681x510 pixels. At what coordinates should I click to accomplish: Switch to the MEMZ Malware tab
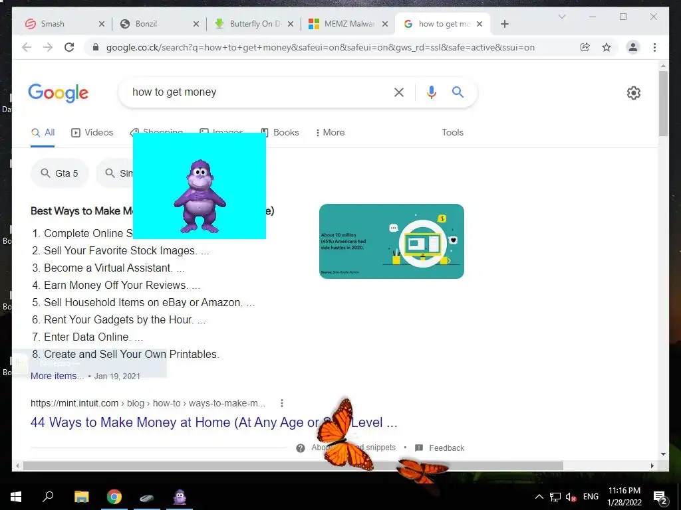pyautogui.click(x=349, y=24)
